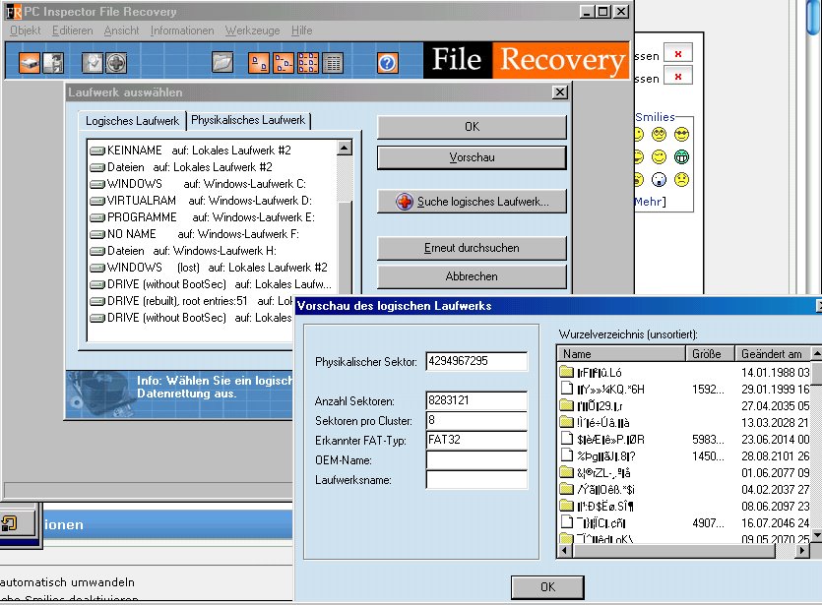This screenshot has width=822, height=605.
Task: Click the red cross find lost data icon
Action: [116, 63]
